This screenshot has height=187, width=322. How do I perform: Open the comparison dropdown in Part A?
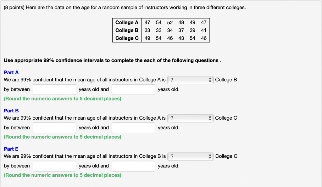[190, 80]
